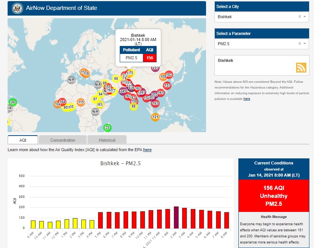This screenshot has width=314, height=248.
Task: Follow the EPA 'here' link about AQI calculation
Action: [x=147, y=150]
